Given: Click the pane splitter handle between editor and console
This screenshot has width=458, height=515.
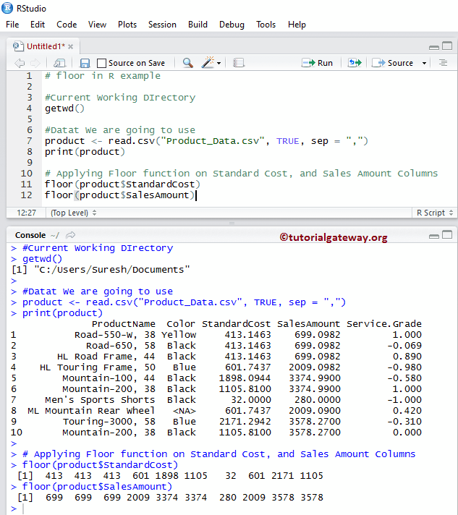Looking at the screenshot, I should click(x=232, y=223).
